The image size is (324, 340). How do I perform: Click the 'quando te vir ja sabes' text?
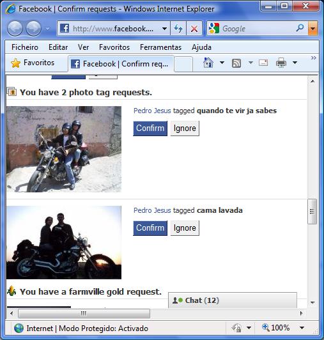236,111
